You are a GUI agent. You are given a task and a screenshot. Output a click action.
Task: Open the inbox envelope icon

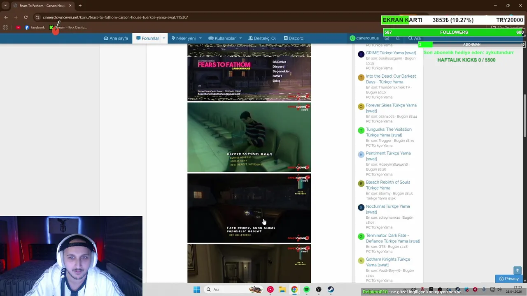pyautogui.click(x=387, y=38)
